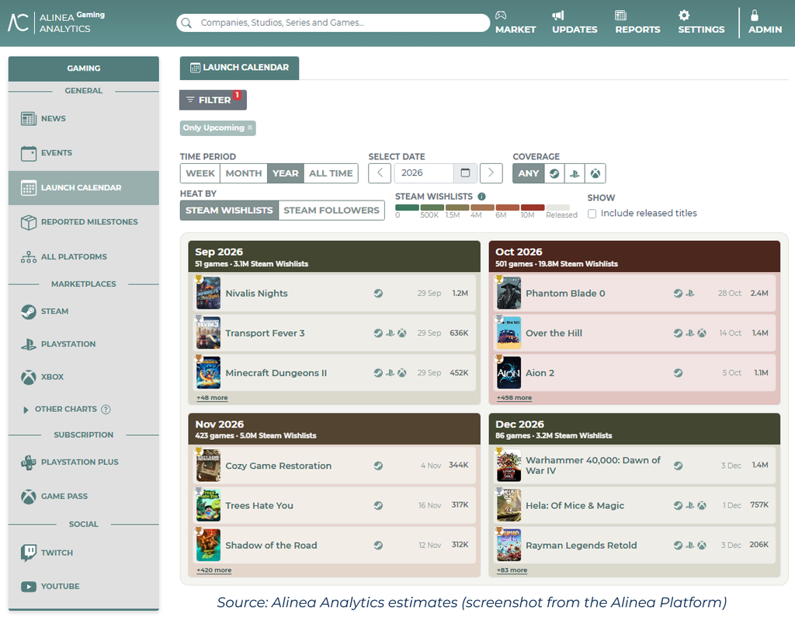Screen dimensions: 795x621
Task: Set time period to All Time
Action: pos(331,173)
